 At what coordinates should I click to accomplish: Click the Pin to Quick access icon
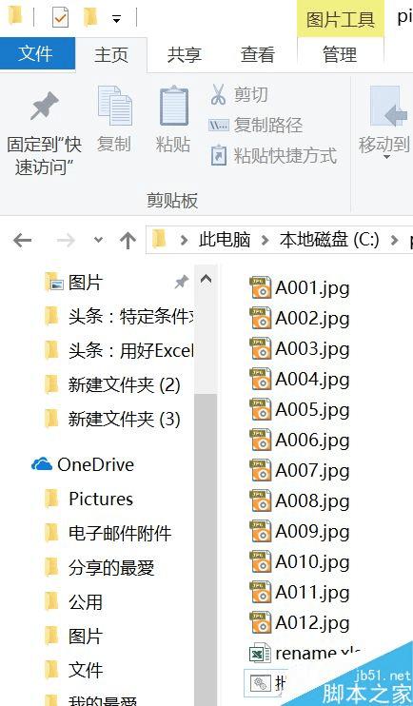point(44,107)
